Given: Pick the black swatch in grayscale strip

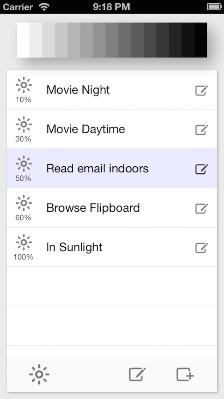Looking at the screenshot, I should 201,40.
